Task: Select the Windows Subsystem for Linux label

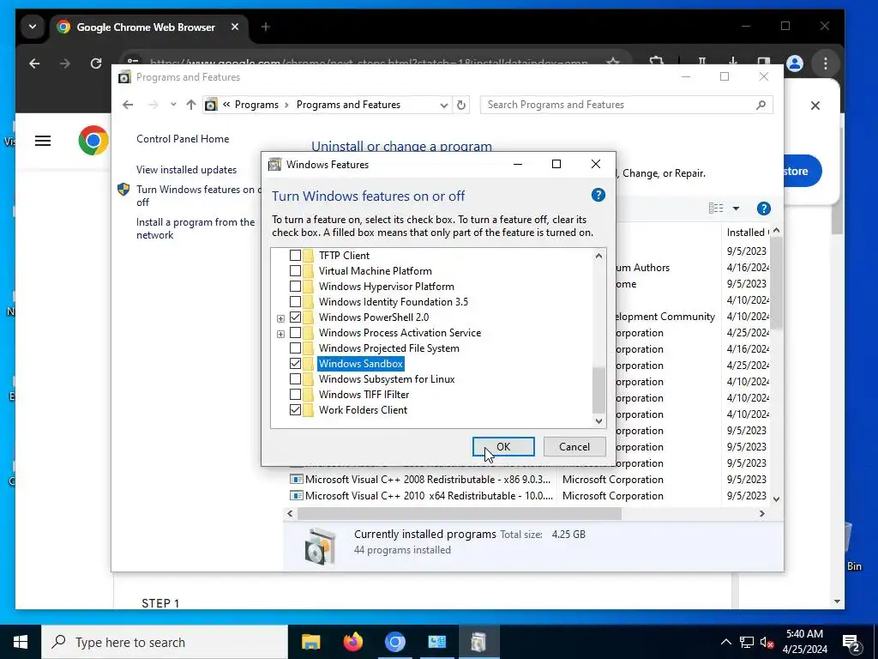Action: click(387, 379)
